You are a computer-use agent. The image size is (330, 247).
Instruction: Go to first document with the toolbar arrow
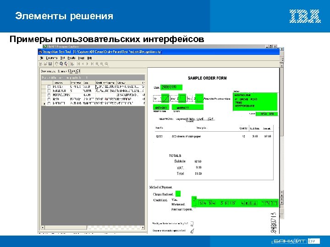pos(78,64)
